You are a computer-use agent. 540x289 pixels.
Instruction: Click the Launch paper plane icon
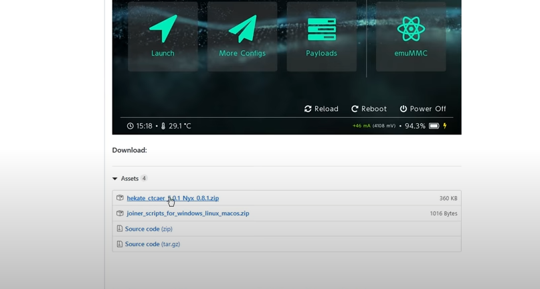(163, 29)
